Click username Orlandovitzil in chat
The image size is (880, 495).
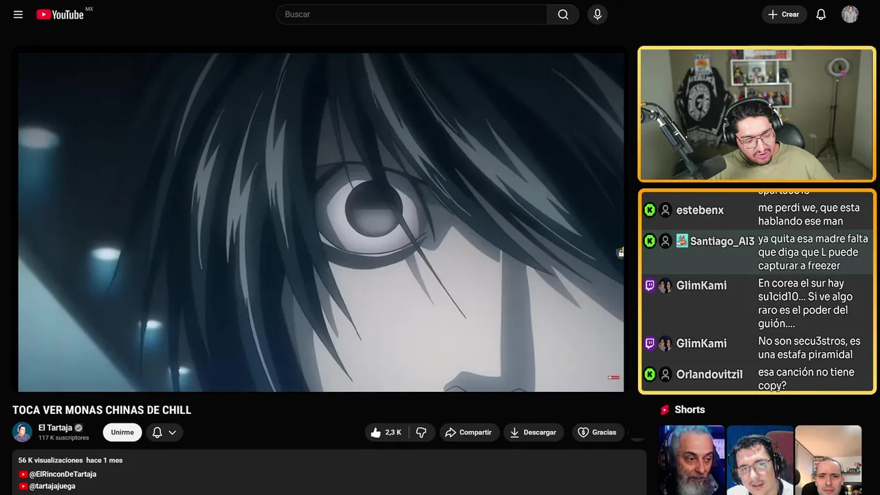(x=709, y=375)
